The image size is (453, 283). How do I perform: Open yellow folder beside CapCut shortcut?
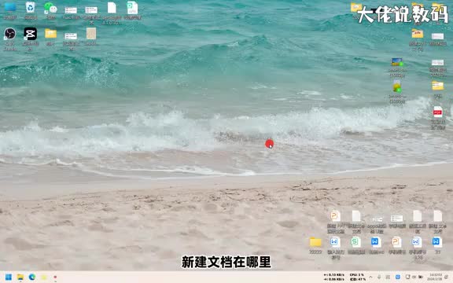50,34
